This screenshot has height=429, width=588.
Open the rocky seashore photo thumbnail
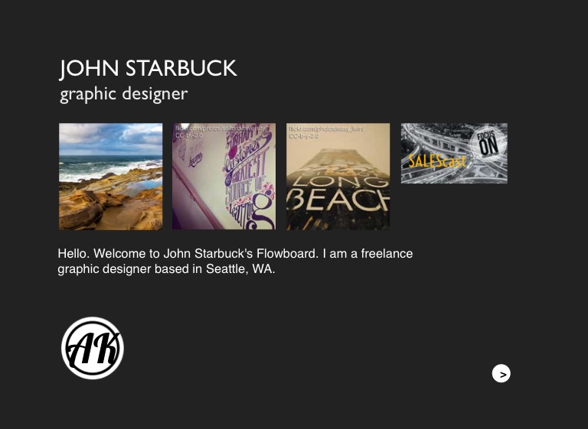[x=110, y=177]
